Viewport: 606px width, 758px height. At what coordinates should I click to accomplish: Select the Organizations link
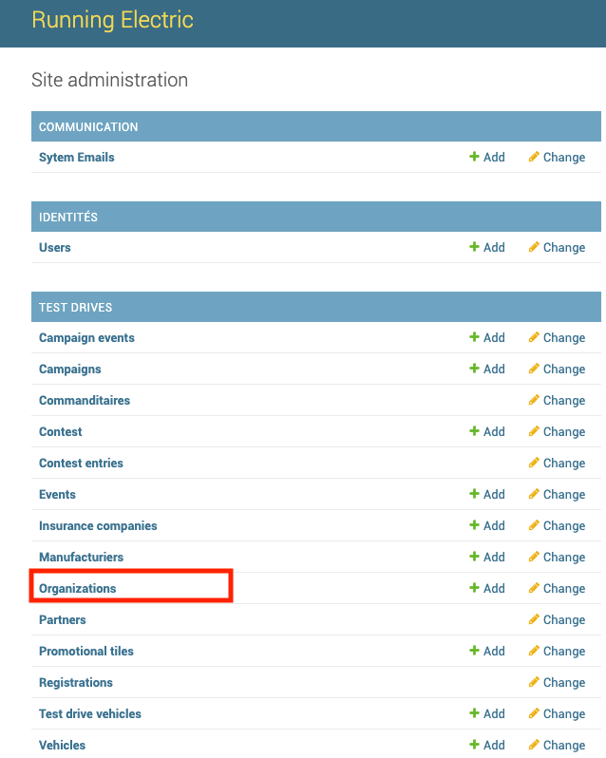pos(77,589)
